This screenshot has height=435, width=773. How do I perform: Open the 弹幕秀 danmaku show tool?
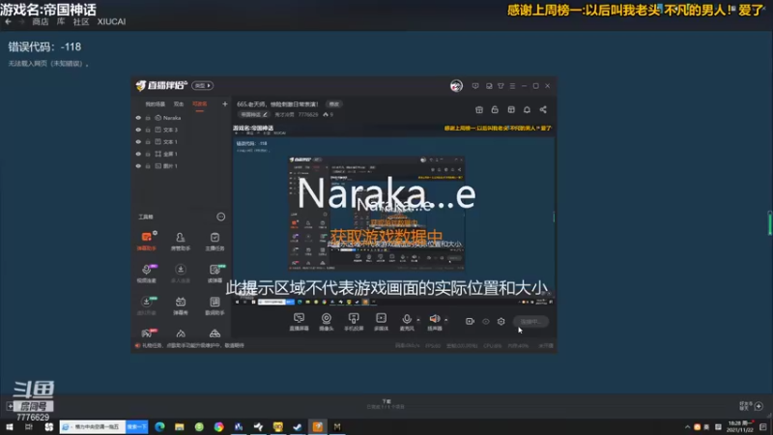coord(181,305)
